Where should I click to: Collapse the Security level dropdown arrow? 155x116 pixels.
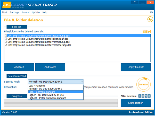[x=81, y=82]
